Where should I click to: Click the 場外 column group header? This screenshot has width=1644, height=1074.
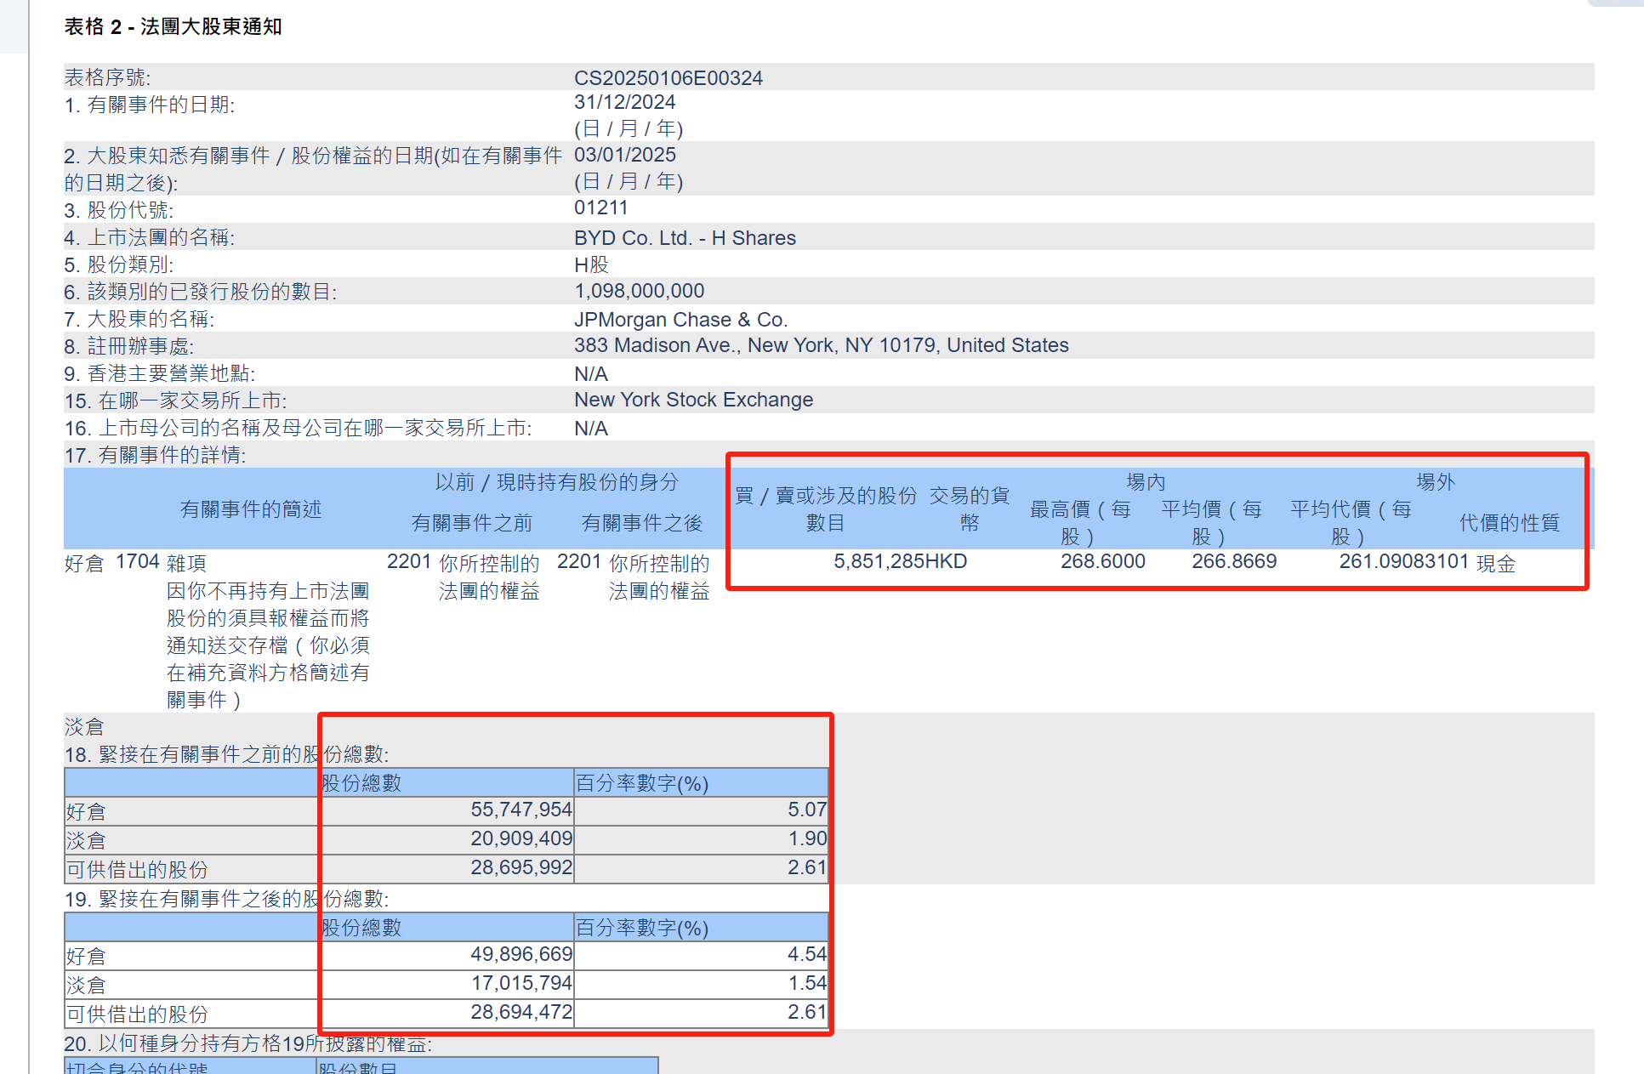(1436, 482)
